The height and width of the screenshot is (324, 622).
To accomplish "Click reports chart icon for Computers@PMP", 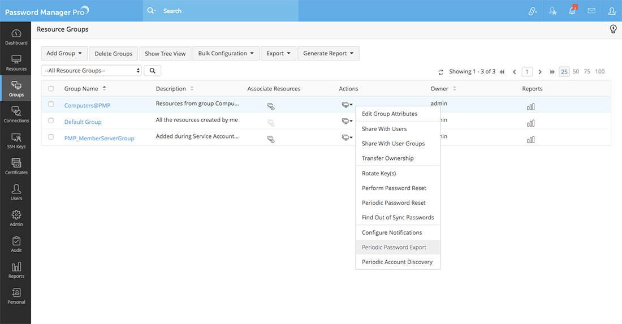I will (530, 106).
